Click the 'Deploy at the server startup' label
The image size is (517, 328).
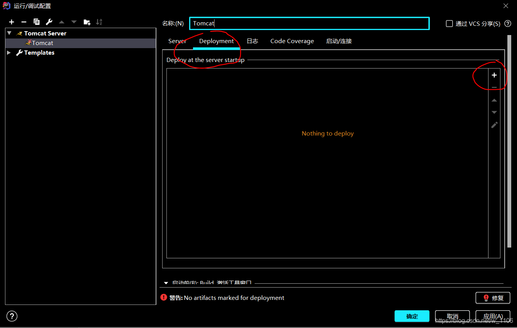(205, 60)
